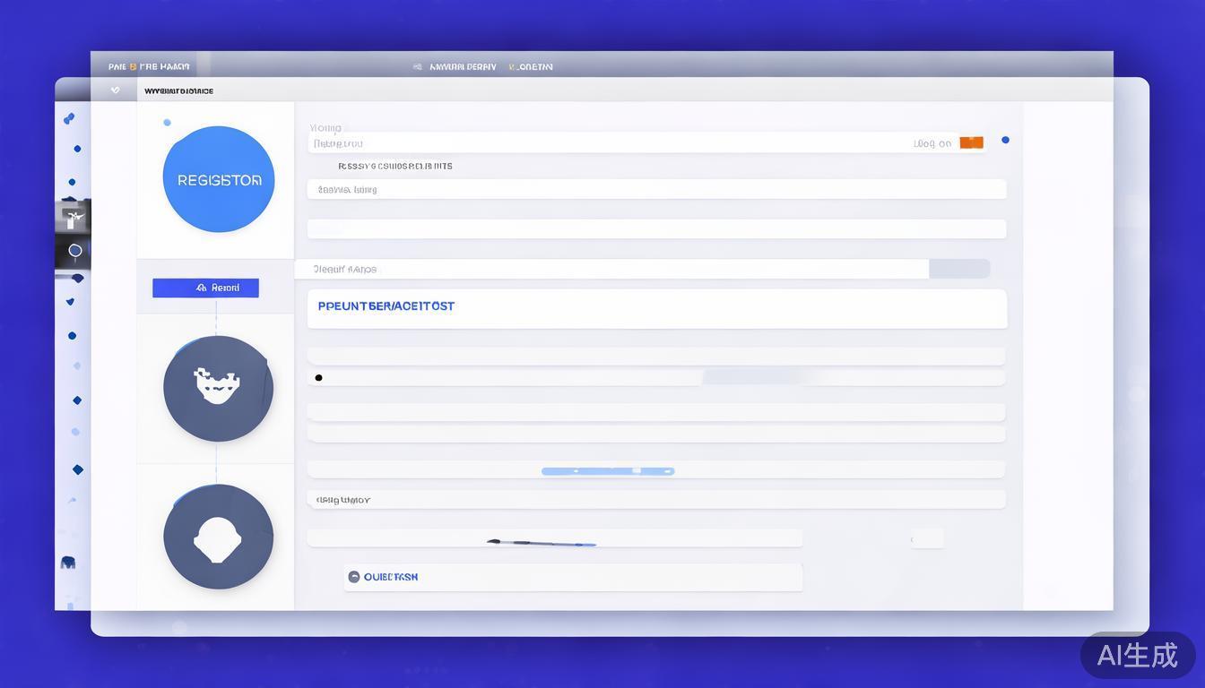Click the blue REGISTOR circle
This screenshot has height=688, width=1205.
[x=218, y=179]
